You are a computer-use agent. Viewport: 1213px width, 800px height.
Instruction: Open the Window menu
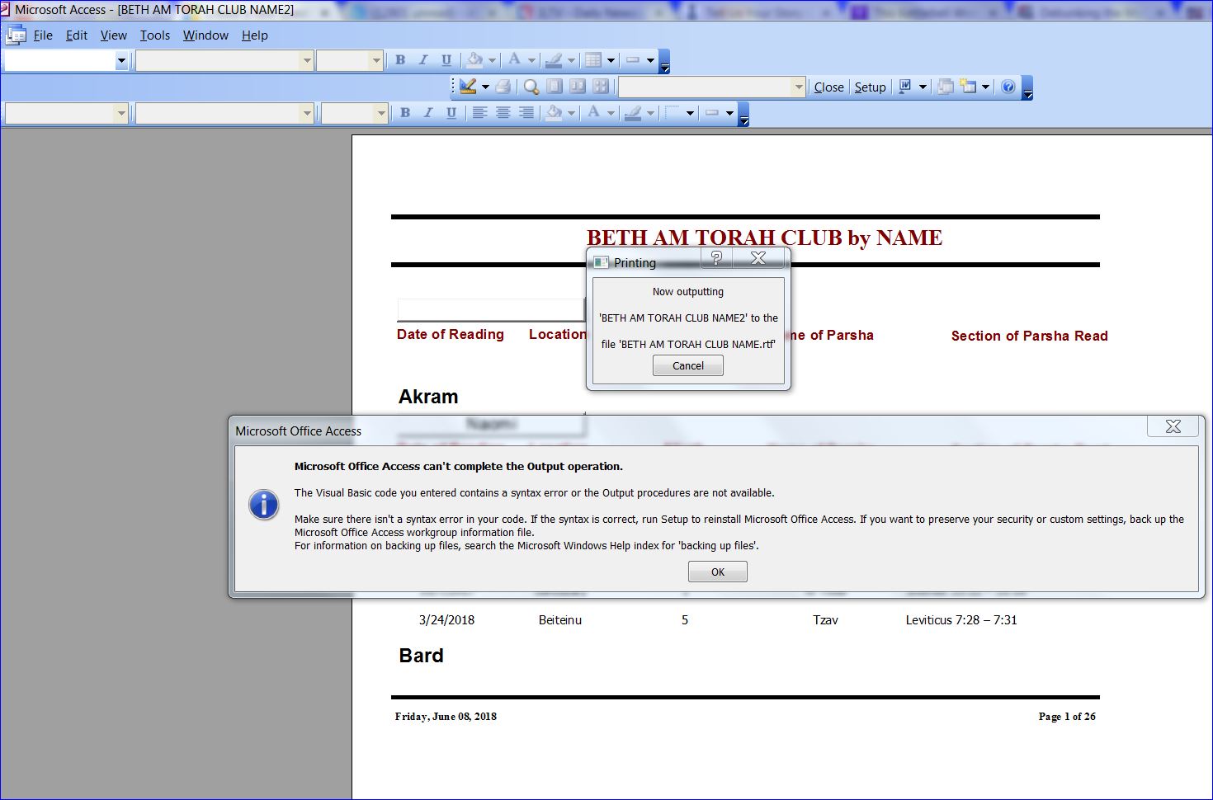(205, 35)
